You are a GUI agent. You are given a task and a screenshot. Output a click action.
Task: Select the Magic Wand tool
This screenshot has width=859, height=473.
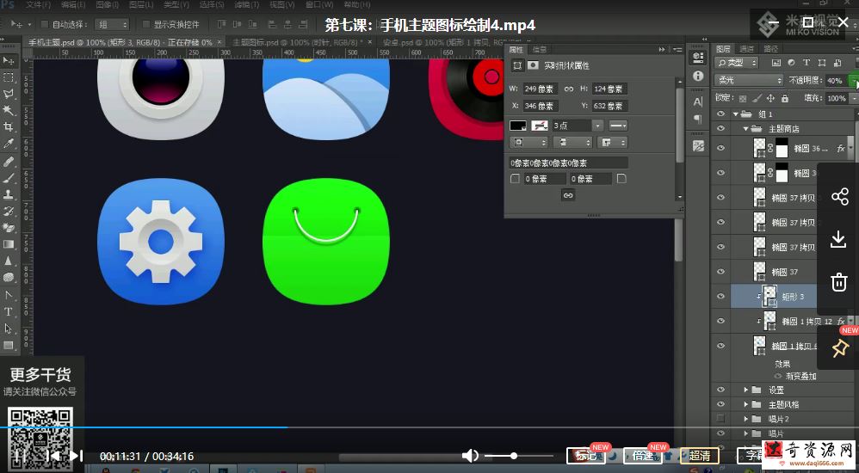click(x=9, y=111)
